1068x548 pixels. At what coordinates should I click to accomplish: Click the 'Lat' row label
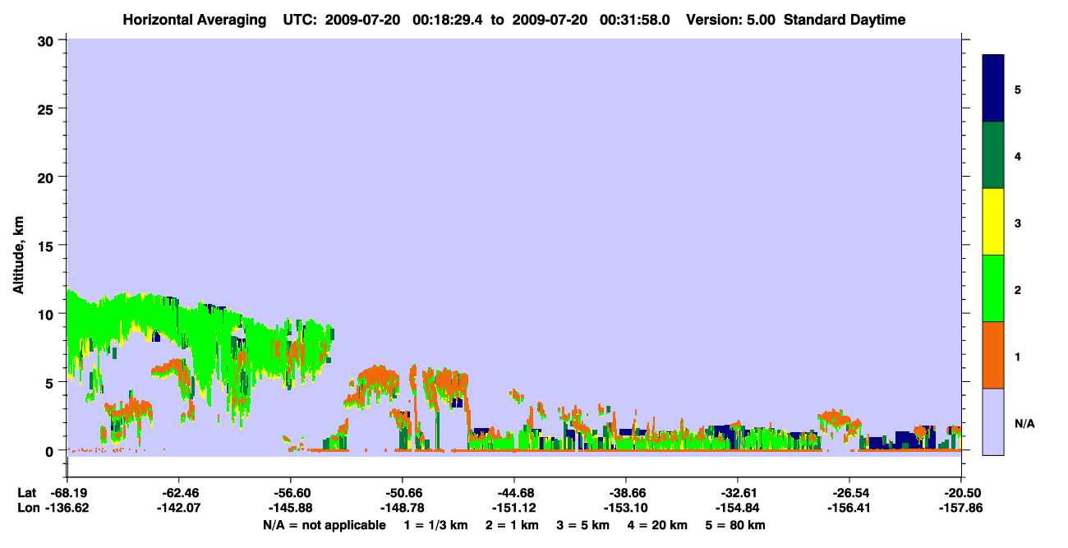click(x=27, y=493)
